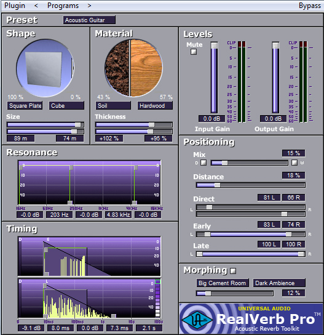Toggle the Mute checkbox in Levels
This screenshot has height=335, width=324.
click(194, 52)
